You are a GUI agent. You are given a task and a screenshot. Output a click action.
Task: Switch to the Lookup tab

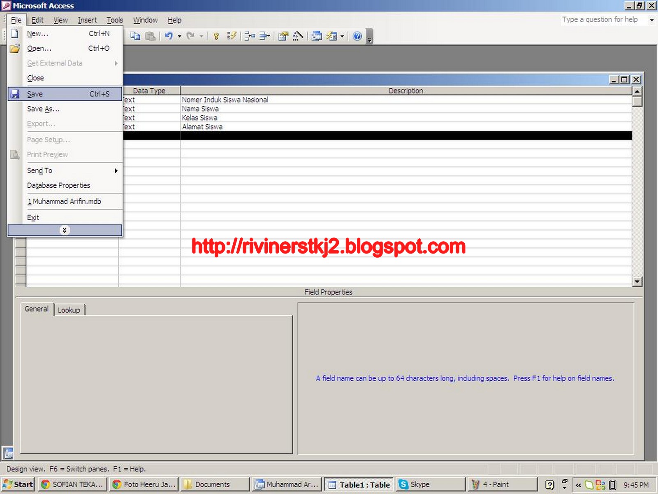pos(69,310)
